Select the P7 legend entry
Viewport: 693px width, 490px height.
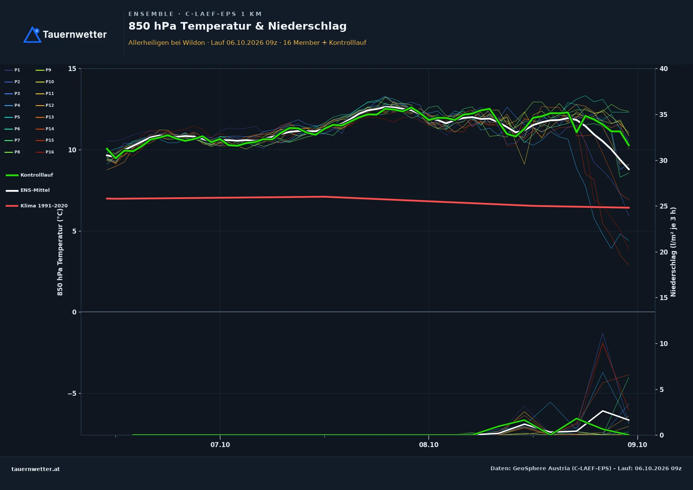pyautogui.click(x=13, y=140)
